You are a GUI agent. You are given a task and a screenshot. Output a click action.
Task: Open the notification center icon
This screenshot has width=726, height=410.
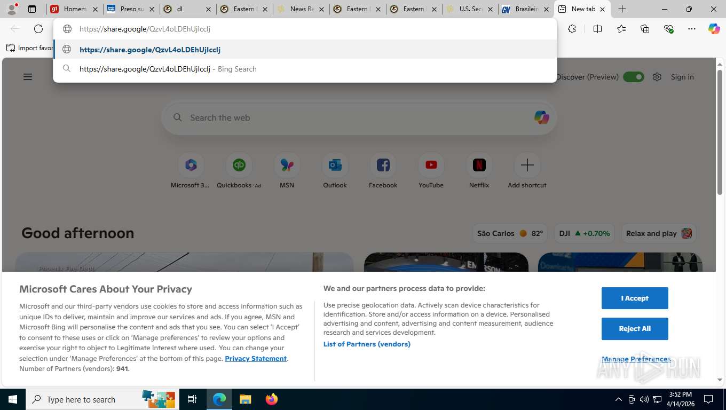[708, 399]
